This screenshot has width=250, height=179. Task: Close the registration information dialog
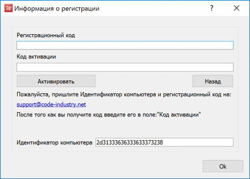pos(237,8)
